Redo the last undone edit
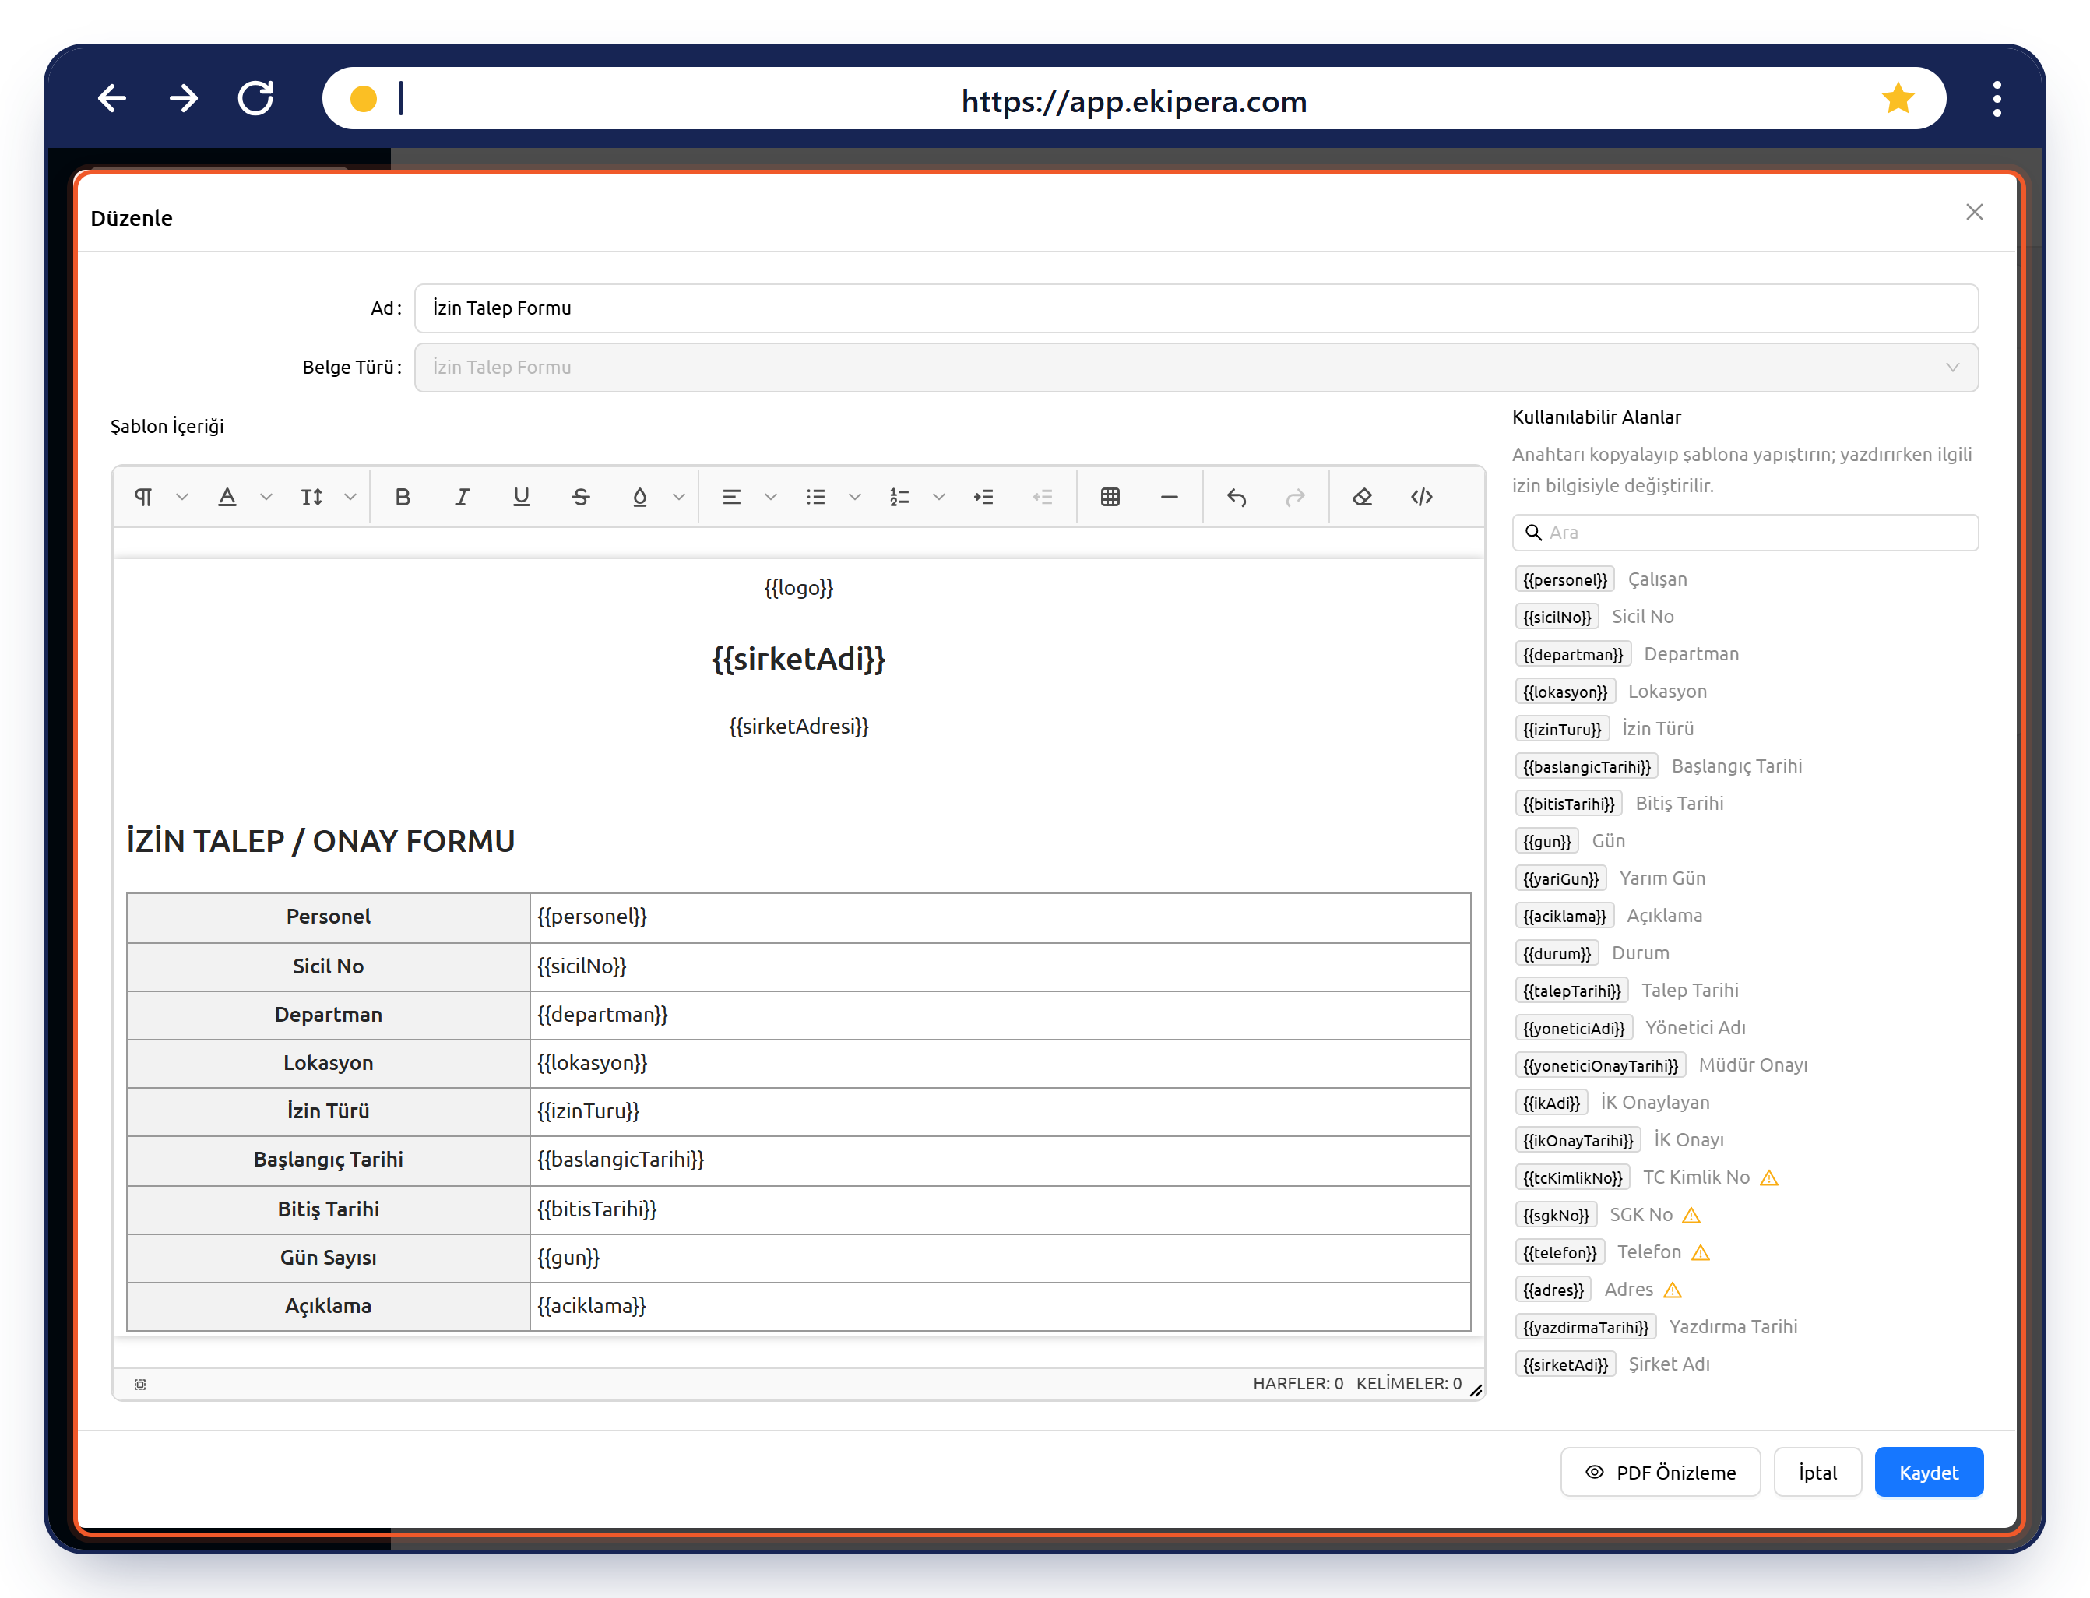Viewport: 2090px width, 1598px height. [x=1295, y=497]
